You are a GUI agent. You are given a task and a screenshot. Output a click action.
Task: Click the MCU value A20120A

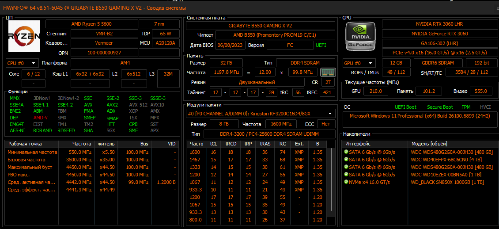(x=166, y=43)
